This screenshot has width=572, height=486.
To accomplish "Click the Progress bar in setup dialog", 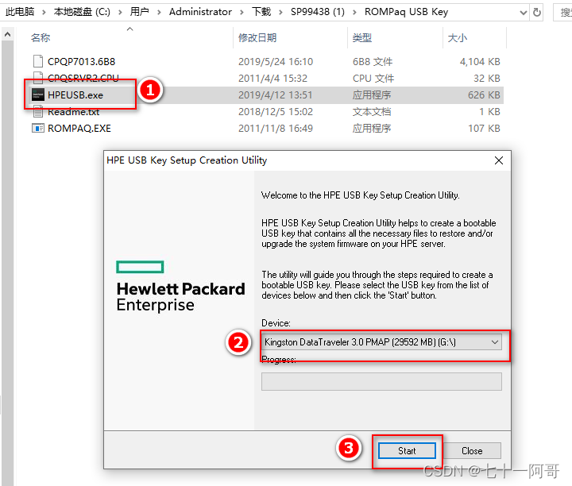I will pos(381,381).
